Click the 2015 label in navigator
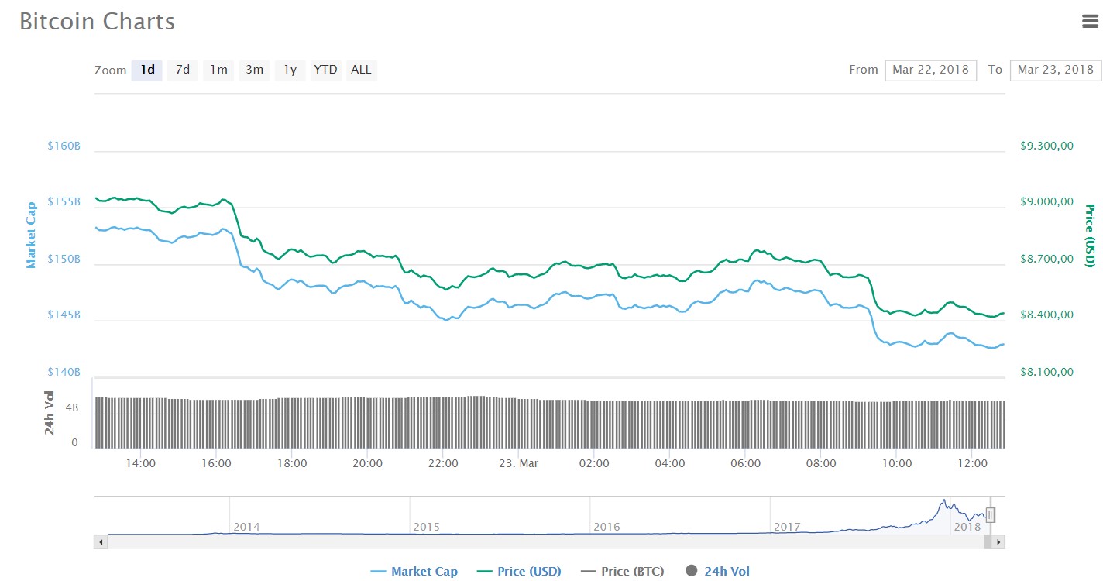 pos(427,527)
